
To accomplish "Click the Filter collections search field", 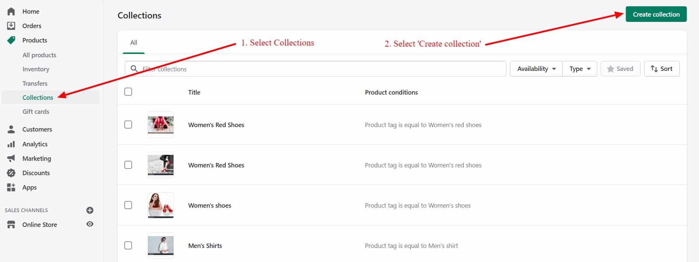I will pyautogui.click(x=318, y=69).
